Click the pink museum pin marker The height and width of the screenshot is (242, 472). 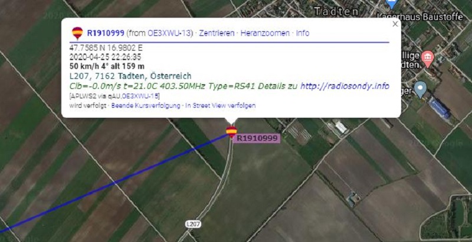[428, 57]
